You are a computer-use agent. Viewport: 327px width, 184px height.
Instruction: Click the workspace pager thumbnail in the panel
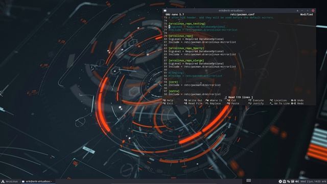pos(249,180)
